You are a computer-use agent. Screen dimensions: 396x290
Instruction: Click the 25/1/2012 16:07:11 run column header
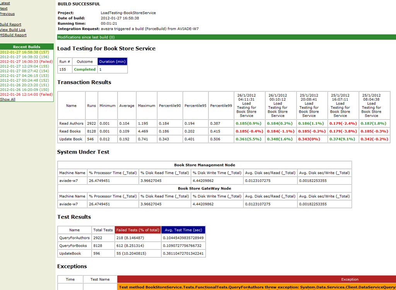[x=343, y=106]
